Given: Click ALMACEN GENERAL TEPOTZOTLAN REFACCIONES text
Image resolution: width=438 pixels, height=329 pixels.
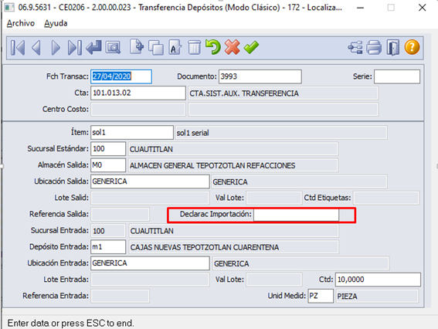Looking at the screenshot, I should pyautogui.click(x=212, y=165).
